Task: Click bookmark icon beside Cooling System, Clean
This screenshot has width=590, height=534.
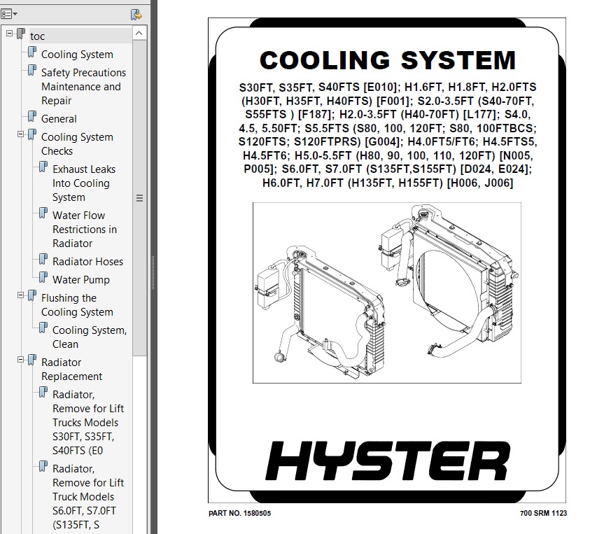Action: pos(43,328)
